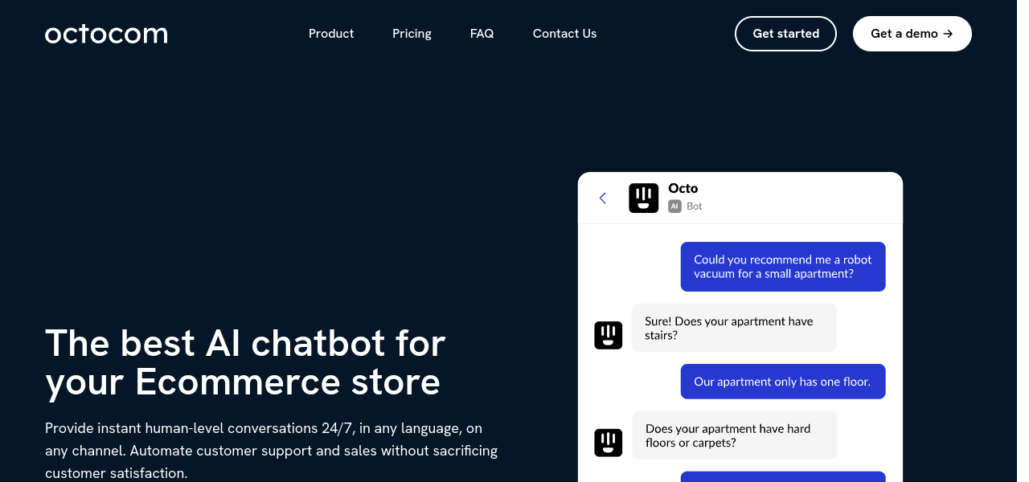Click the AI badge beside the Bot label
This screenshot has height=482, width=1029.
(x=674, y=206)
